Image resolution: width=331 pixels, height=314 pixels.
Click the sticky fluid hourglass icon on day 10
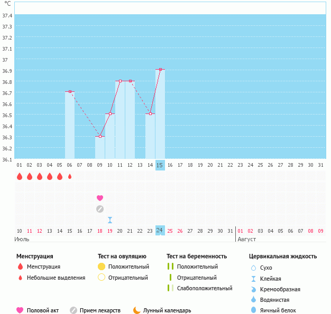(110, 220)
